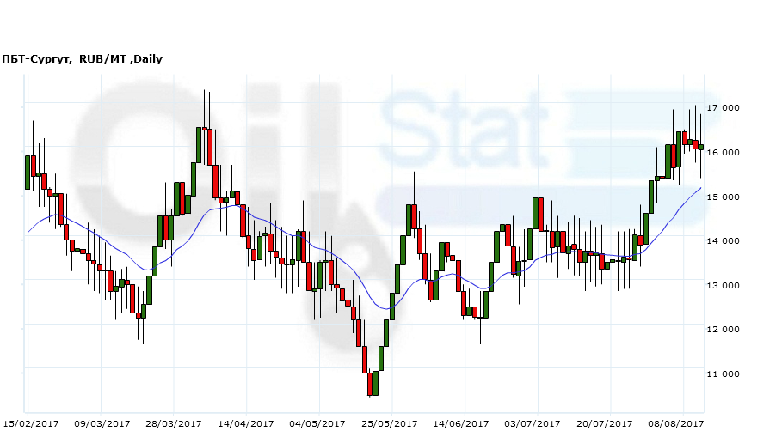Select the 15 000 price axis label
This screenshot has width=782, height=437.
(723, 197)
